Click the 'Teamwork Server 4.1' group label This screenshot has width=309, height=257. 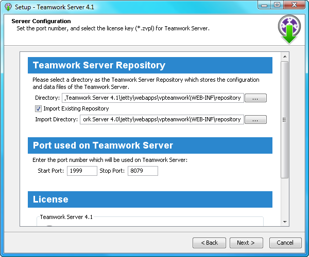tap(66, 217)
